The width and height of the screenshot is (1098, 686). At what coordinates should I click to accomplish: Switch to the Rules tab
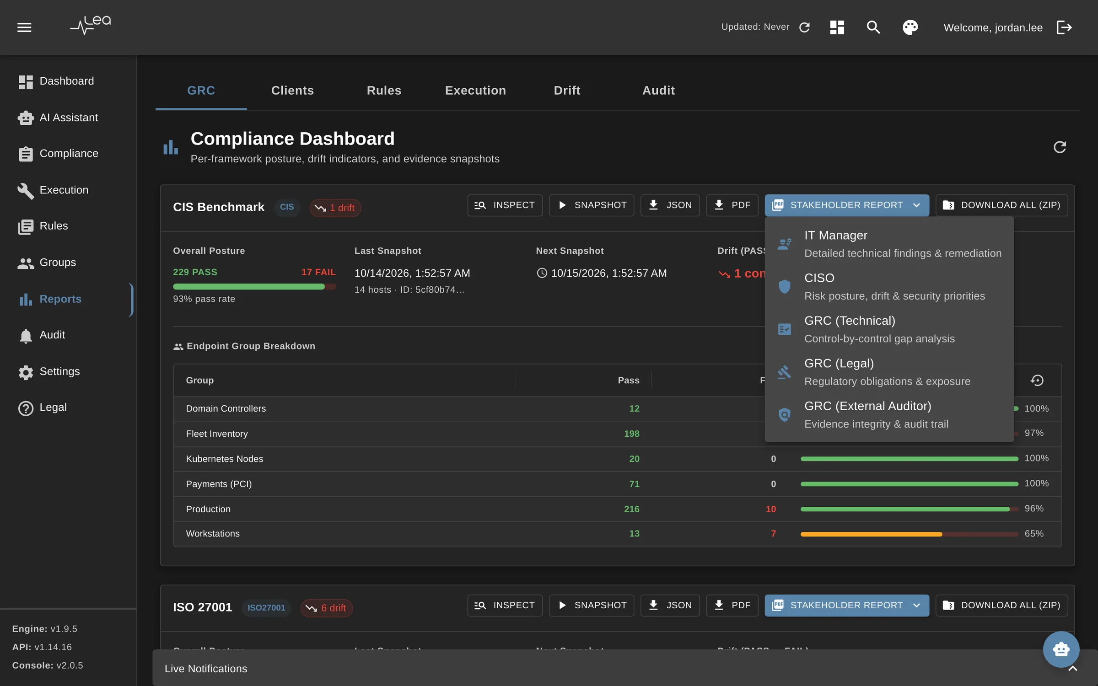click(384, 91)
